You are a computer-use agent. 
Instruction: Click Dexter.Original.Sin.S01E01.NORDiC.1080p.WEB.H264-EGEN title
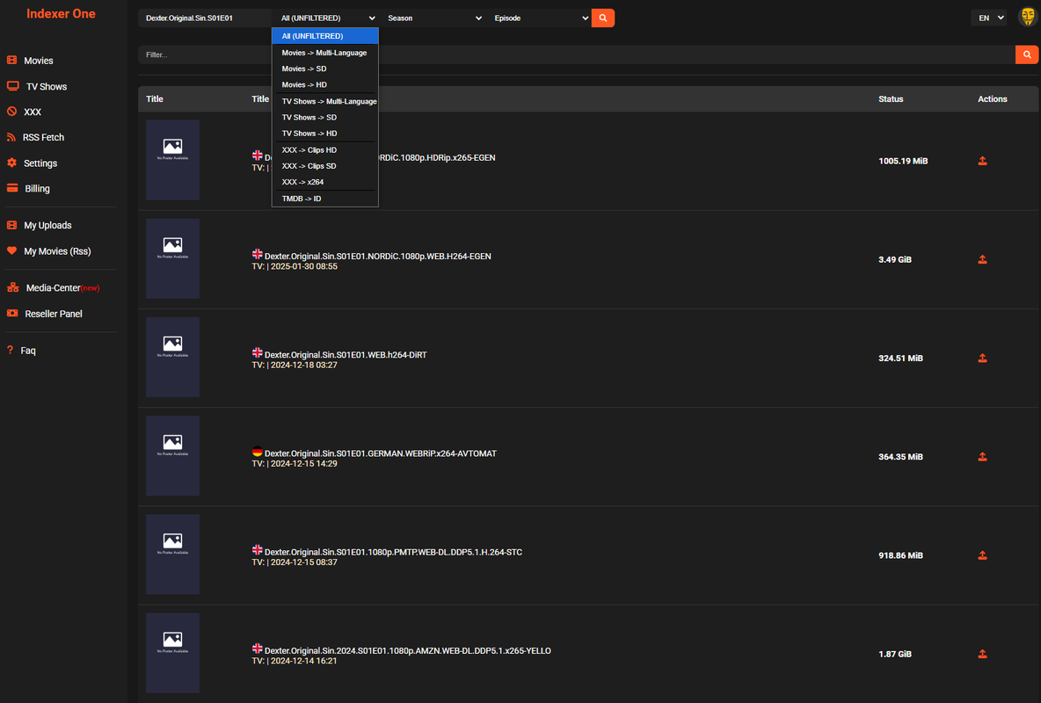(378, 257)
